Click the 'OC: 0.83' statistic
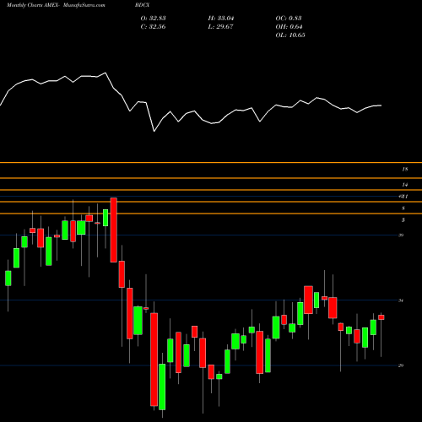 289,18
